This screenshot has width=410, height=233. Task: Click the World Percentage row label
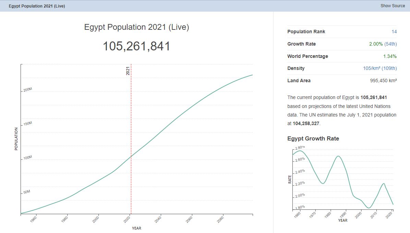click(307, 56)
